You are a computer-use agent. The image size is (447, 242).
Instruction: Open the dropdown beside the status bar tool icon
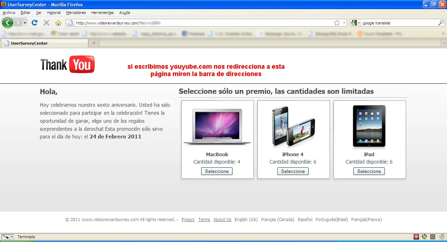pos(12,237)
